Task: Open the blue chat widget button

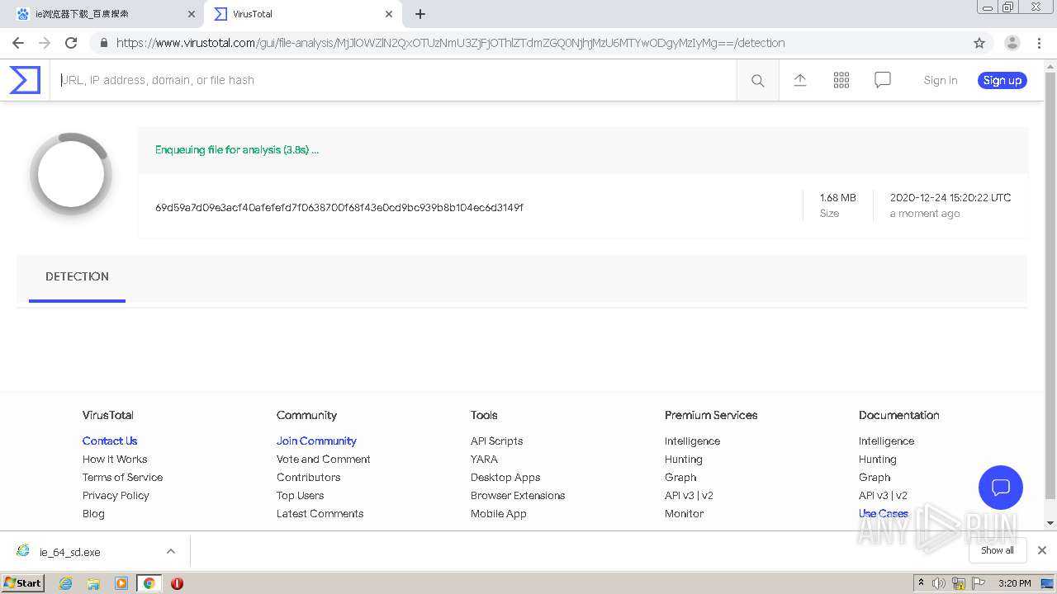Action: tap(1001, 487)
